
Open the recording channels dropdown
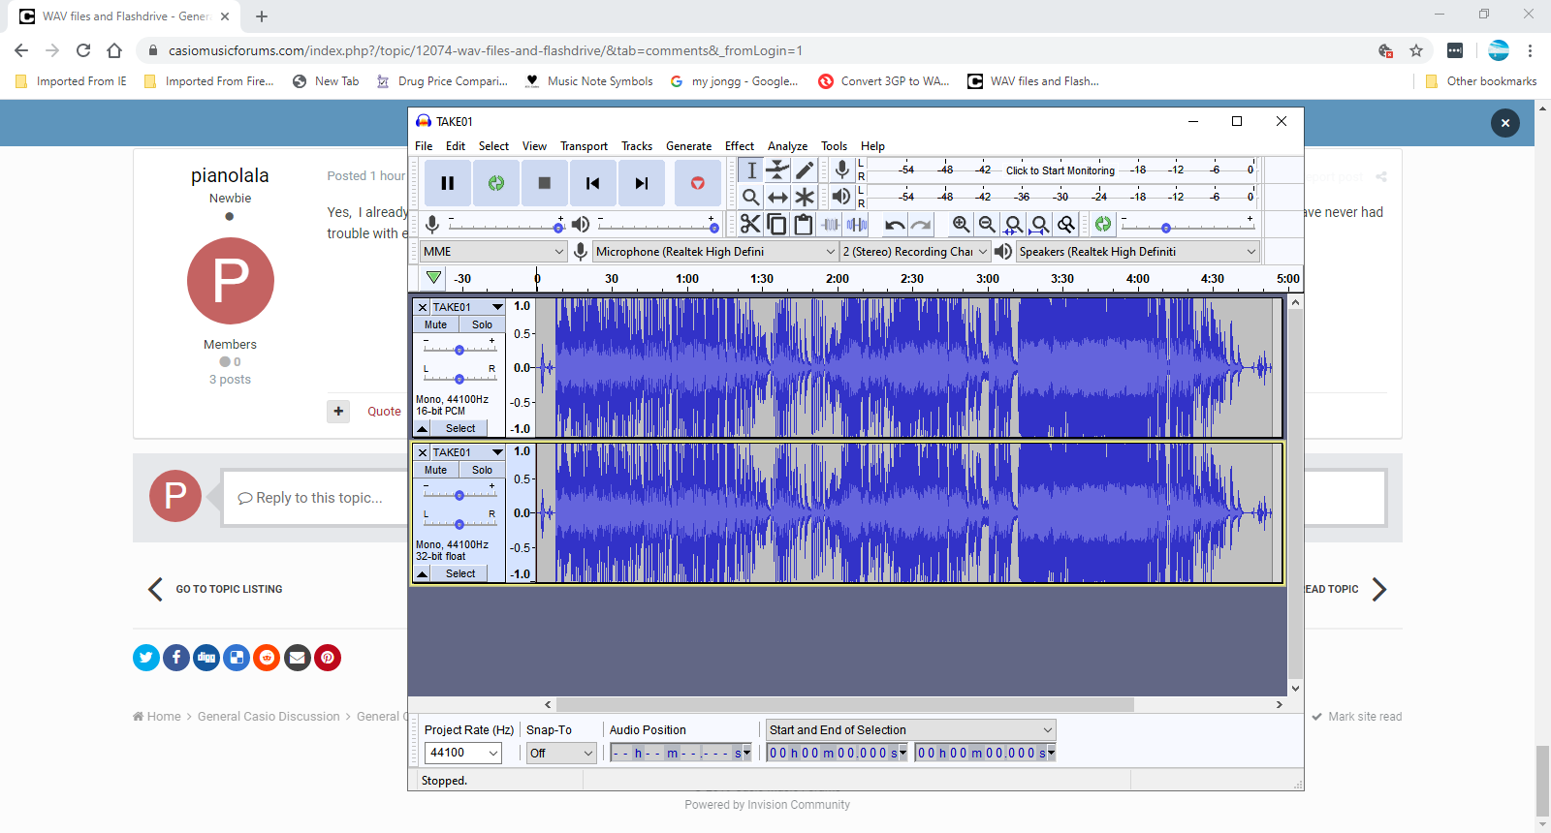[915, 252]
